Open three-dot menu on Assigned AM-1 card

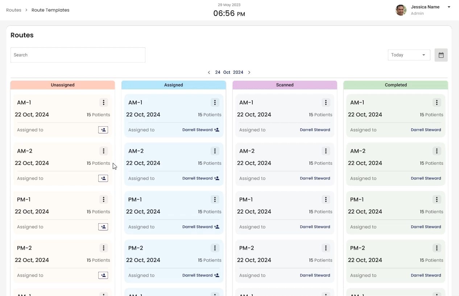pyautogui.click(x=215, y=102)
